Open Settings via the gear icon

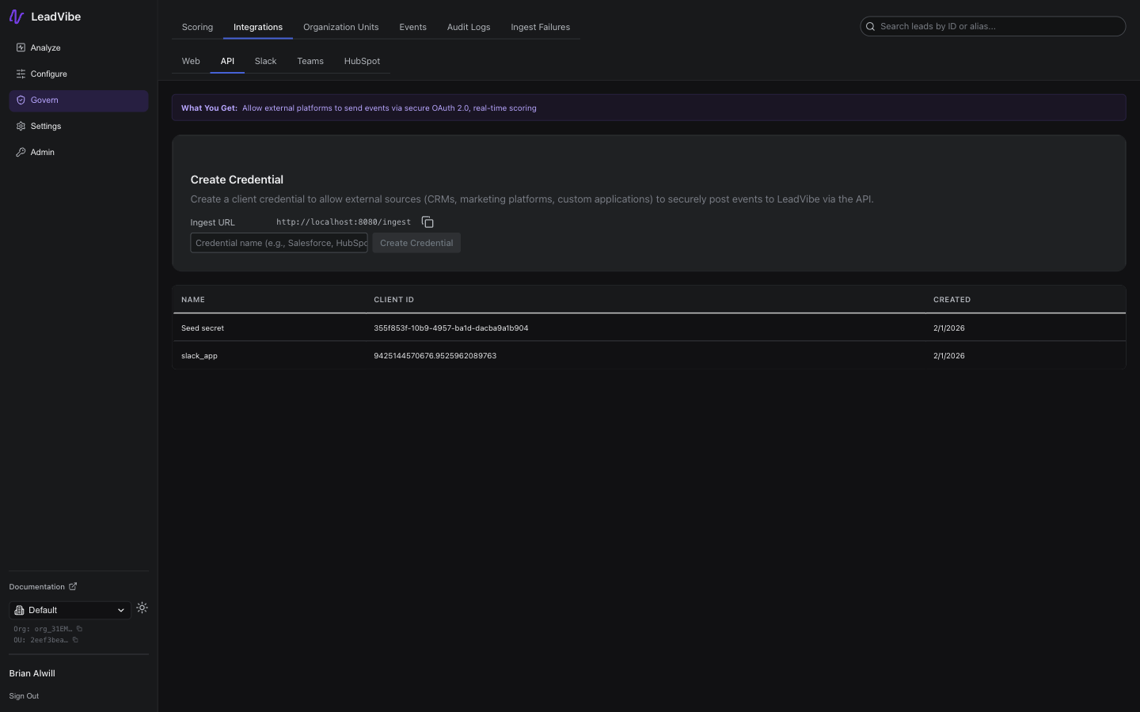point(21,126)
